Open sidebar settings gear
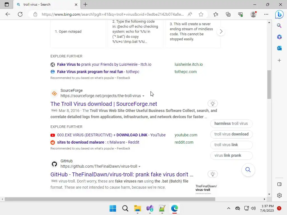The image size is (287, 215). (279, 195)
